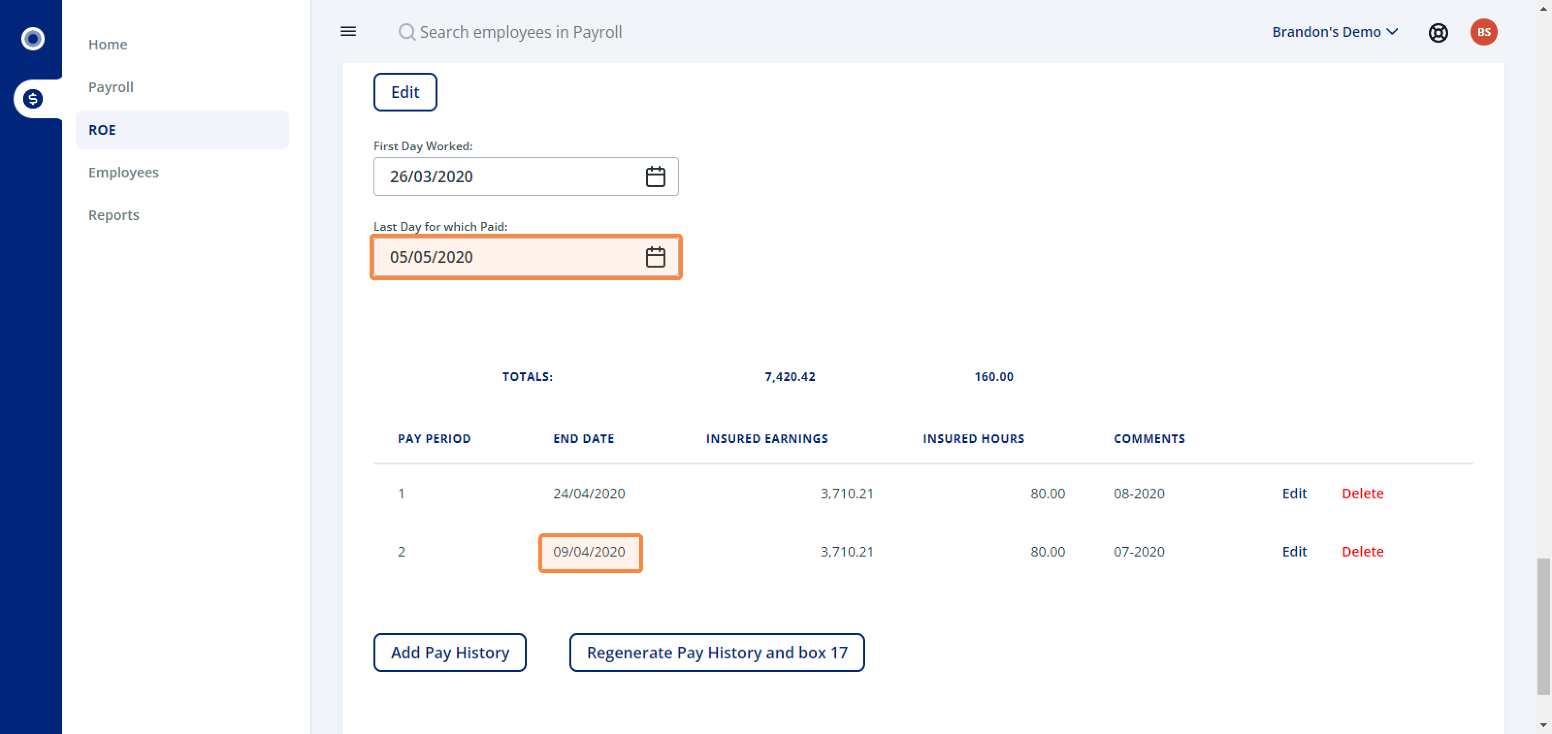This screenshot has width=1552, height=734.
Task: Select end date 09/04/2020 cell
Action: [589, 552]
